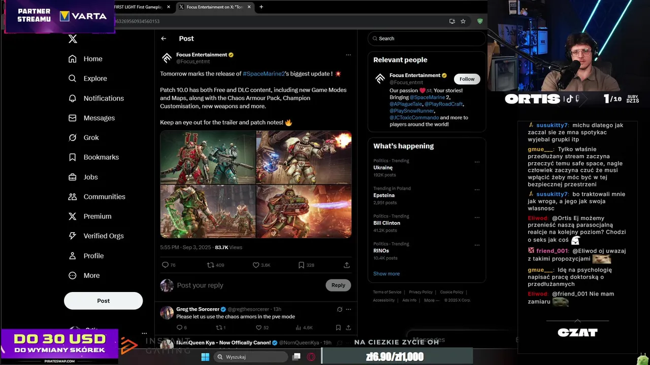Bookmark the post showing 328
This screenshot has height=365, width=650.
click(301, 265)
